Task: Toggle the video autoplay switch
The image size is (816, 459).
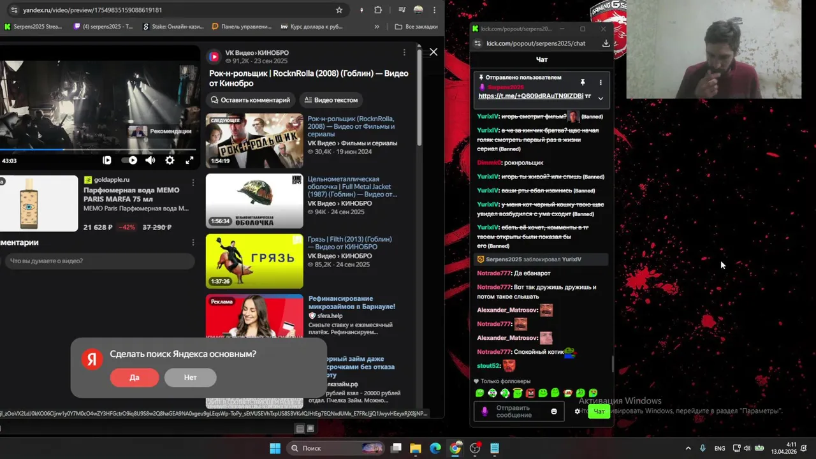Action: 129,161
